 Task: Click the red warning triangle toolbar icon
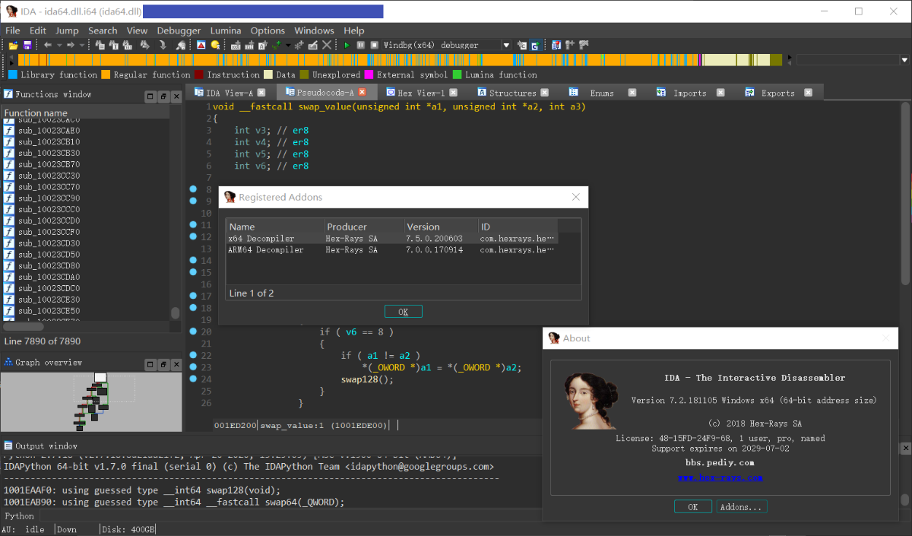tap(201, 45)
